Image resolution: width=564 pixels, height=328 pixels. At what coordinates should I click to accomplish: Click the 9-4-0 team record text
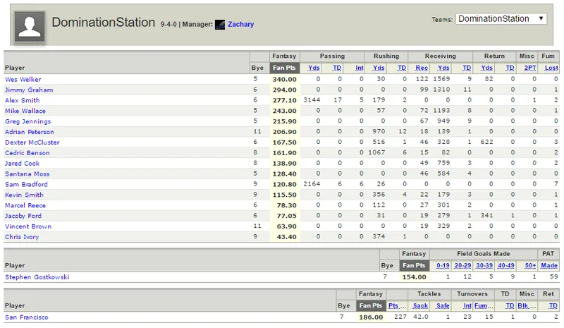[x=168, y=25]
